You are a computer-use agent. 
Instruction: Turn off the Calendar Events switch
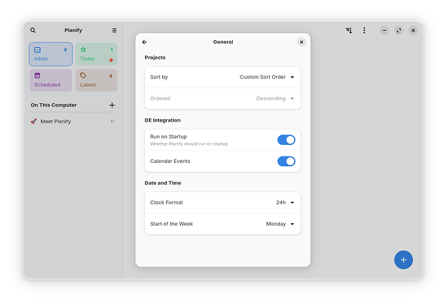click(x=286, y=161)
